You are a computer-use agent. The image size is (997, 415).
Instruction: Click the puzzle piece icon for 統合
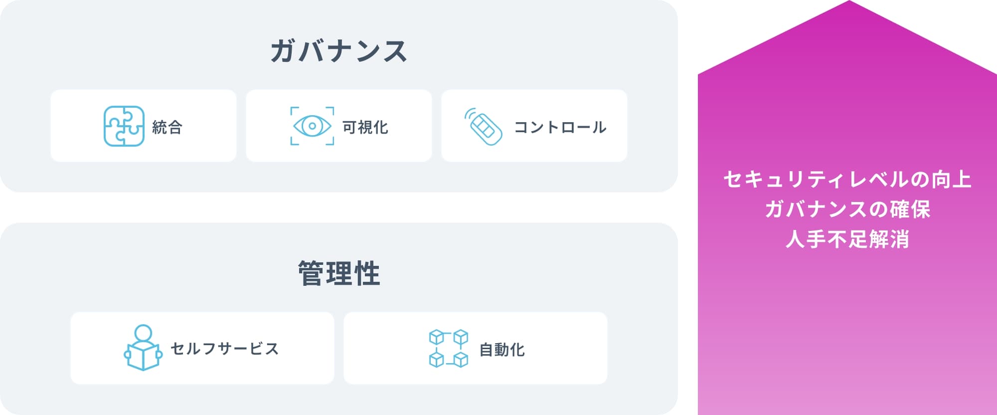point(124,126)
